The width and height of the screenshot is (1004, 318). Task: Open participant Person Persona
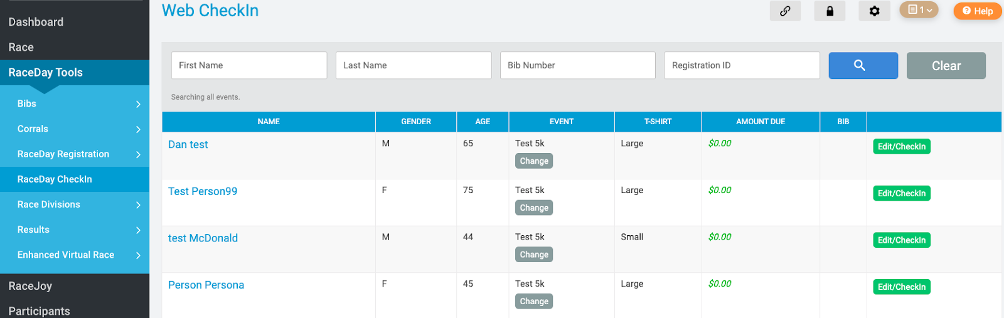pos(206,285)
